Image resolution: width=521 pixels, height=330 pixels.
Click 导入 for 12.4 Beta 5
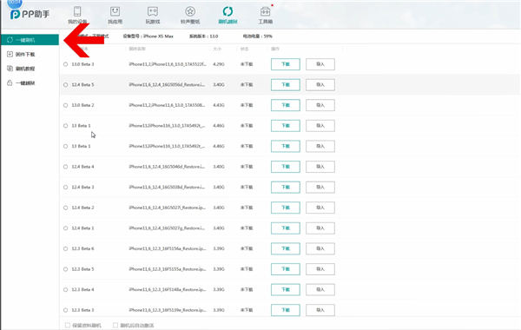pyautogui.click(x=320, y=85)
